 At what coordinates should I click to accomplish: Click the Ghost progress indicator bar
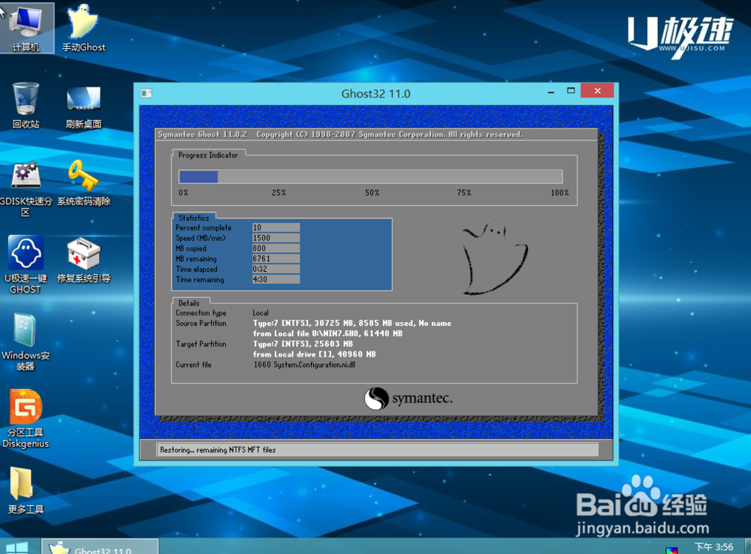(x=371, y=176)
